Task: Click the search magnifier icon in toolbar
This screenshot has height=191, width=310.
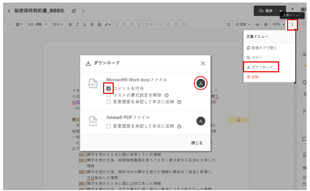Action: pos(229,25)
